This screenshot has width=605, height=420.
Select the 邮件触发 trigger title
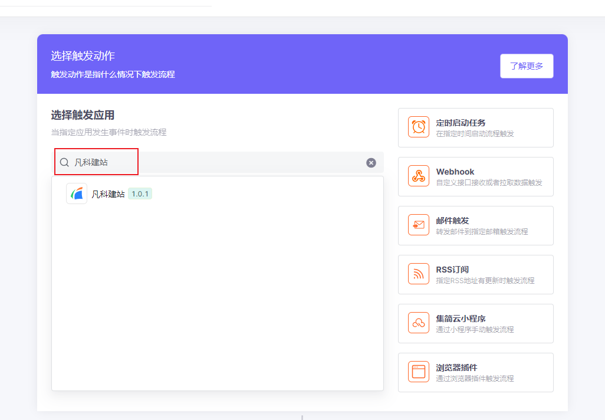click(x=453, y=221)
